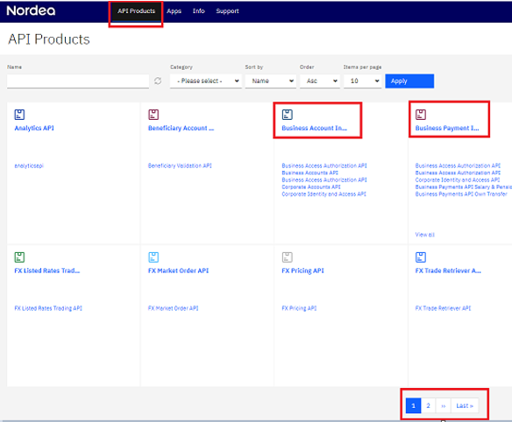This screenshot has width=512, height=422.
Task: Click the analyticsapi link
Action: pos(29,165)
